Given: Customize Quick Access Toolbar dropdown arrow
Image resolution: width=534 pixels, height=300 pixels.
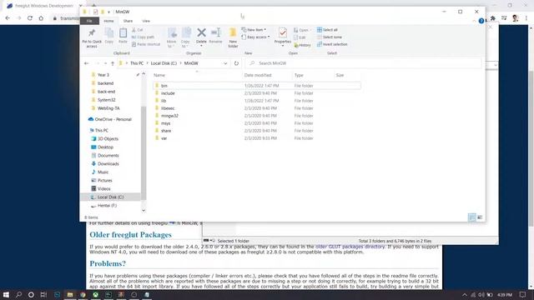Looking at the screenshot, I should point(109,12).
